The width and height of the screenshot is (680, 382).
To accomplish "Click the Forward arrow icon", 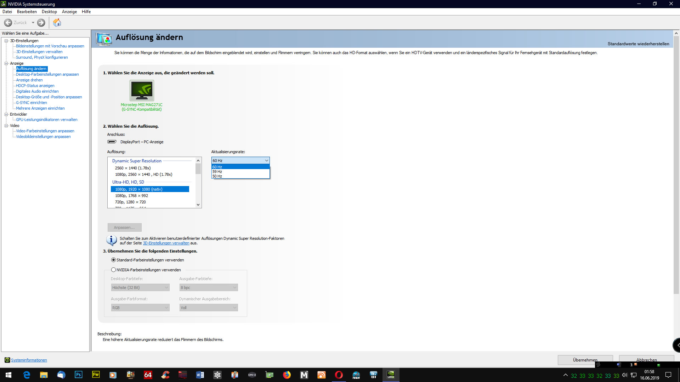I will [41, 23].
